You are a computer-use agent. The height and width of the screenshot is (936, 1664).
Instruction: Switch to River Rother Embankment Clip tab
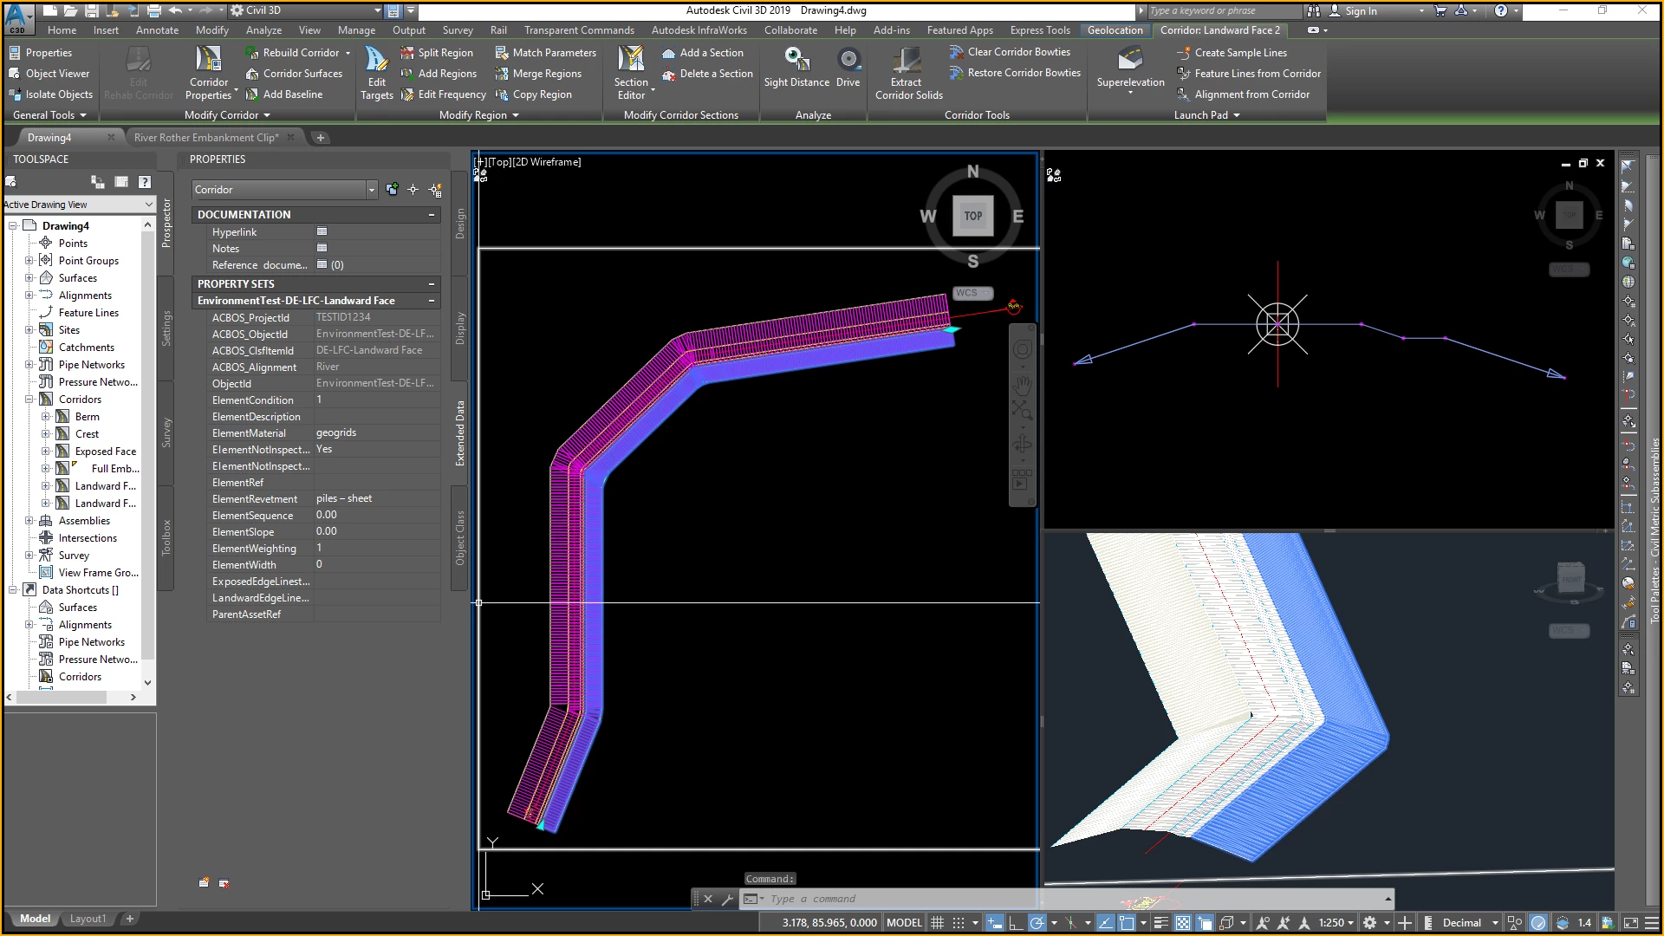coord(205,138)
